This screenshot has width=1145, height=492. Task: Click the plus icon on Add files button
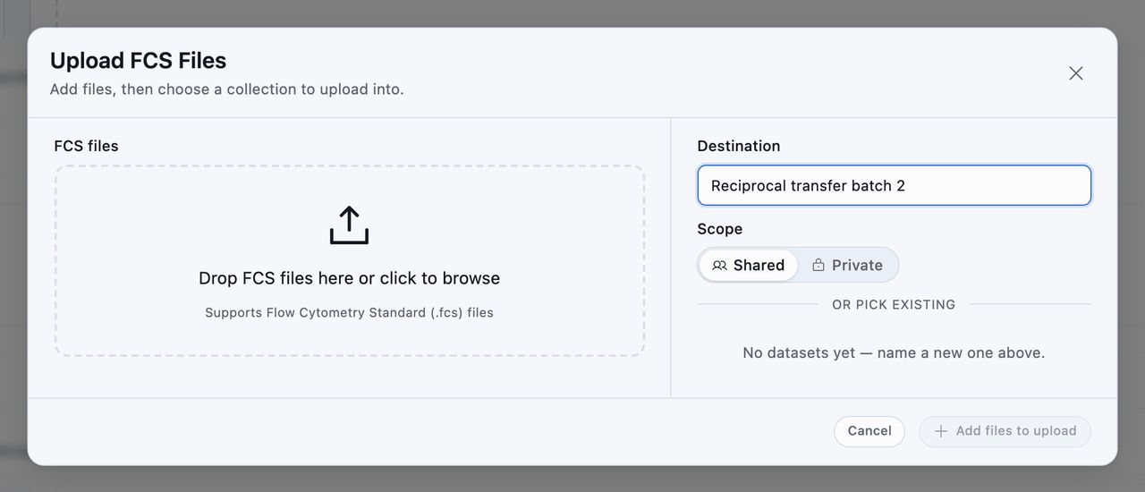coord(941,431)
